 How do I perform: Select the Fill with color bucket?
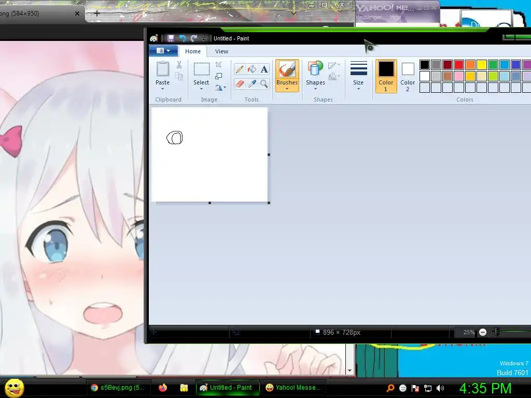[251, 69]
